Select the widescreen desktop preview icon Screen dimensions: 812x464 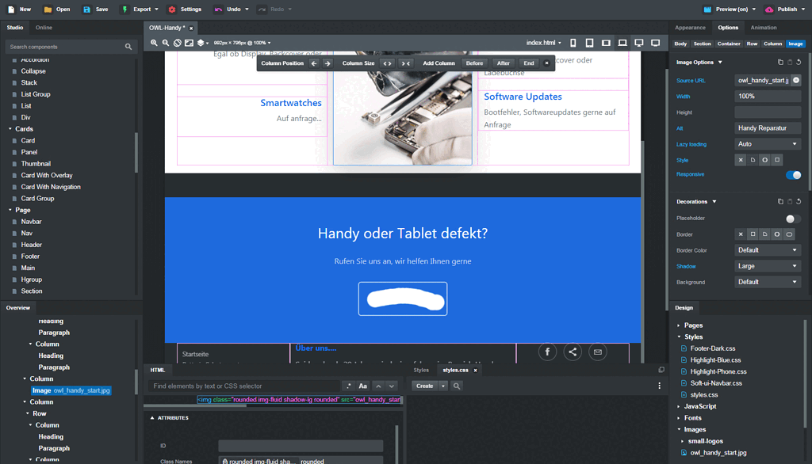(x=654, y=42)
